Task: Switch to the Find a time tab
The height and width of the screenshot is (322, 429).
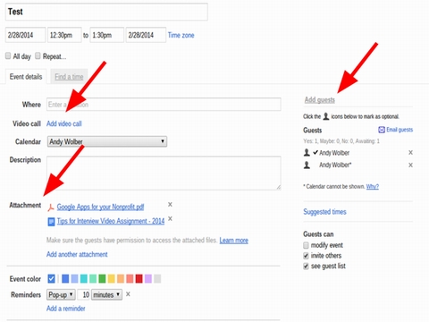Action: click(69, 77)
